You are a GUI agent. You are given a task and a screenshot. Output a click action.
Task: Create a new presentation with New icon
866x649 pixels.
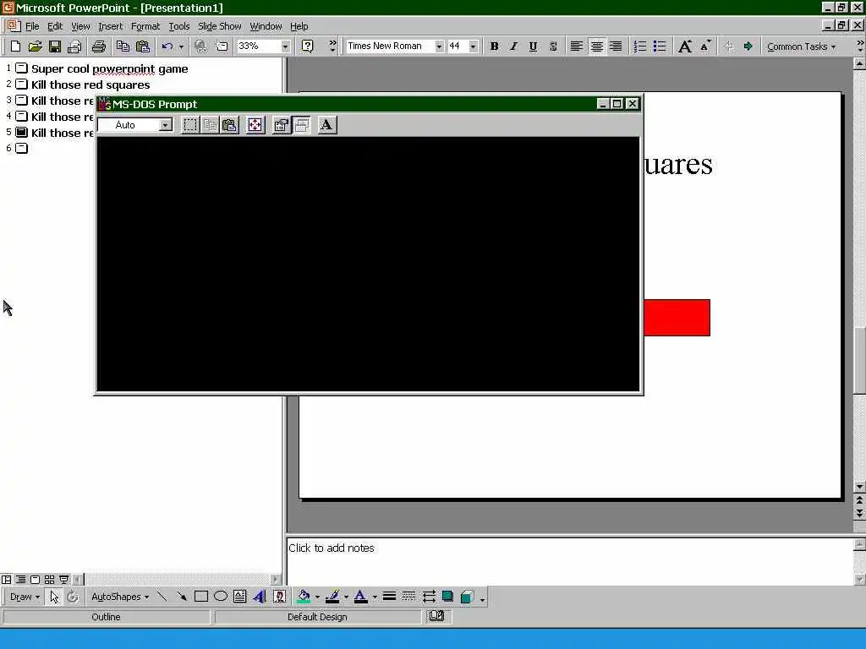(x=15, y=46)
